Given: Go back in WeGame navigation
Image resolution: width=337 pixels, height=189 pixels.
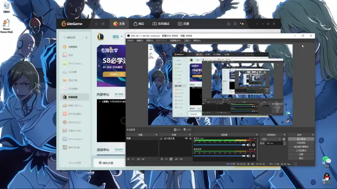Looking at the screenshot, I should 96,24.
